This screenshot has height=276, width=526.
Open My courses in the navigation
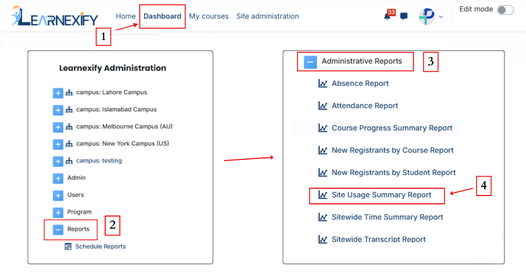tap(208, 16)
